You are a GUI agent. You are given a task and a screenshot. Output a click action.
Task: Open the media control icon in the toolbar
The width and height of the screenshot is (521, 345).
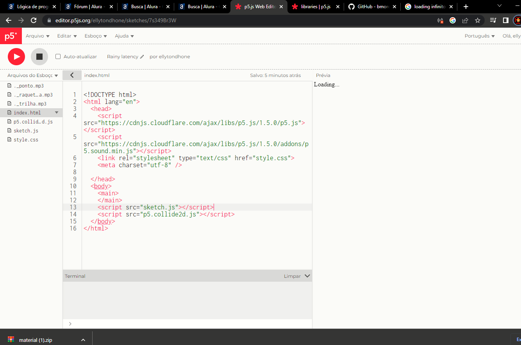coord(493,20)
